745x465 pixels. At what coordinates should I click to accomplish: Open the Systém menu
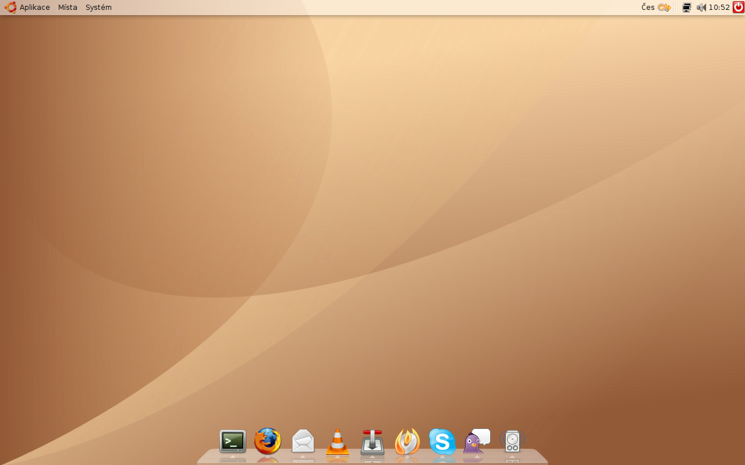[98, 8]
